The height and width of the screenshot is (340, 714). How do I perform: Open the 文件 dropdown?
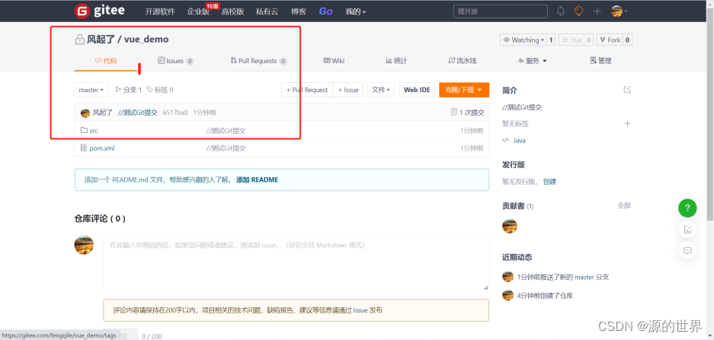click(x=381, y=90)
